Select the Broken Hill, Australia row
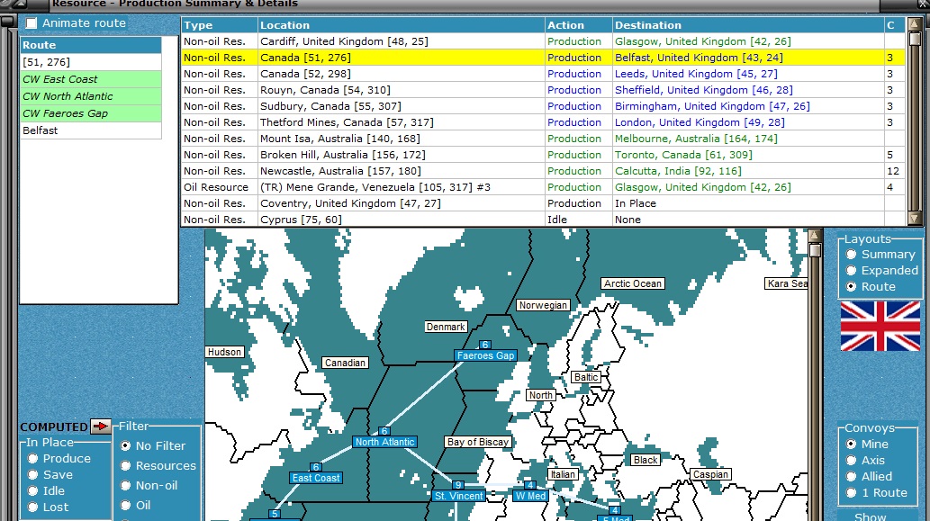 [543, 155]
